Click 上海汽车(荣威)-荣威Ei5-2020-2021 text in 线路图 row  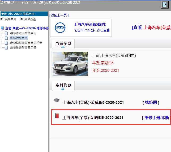[x=93, y=102]
